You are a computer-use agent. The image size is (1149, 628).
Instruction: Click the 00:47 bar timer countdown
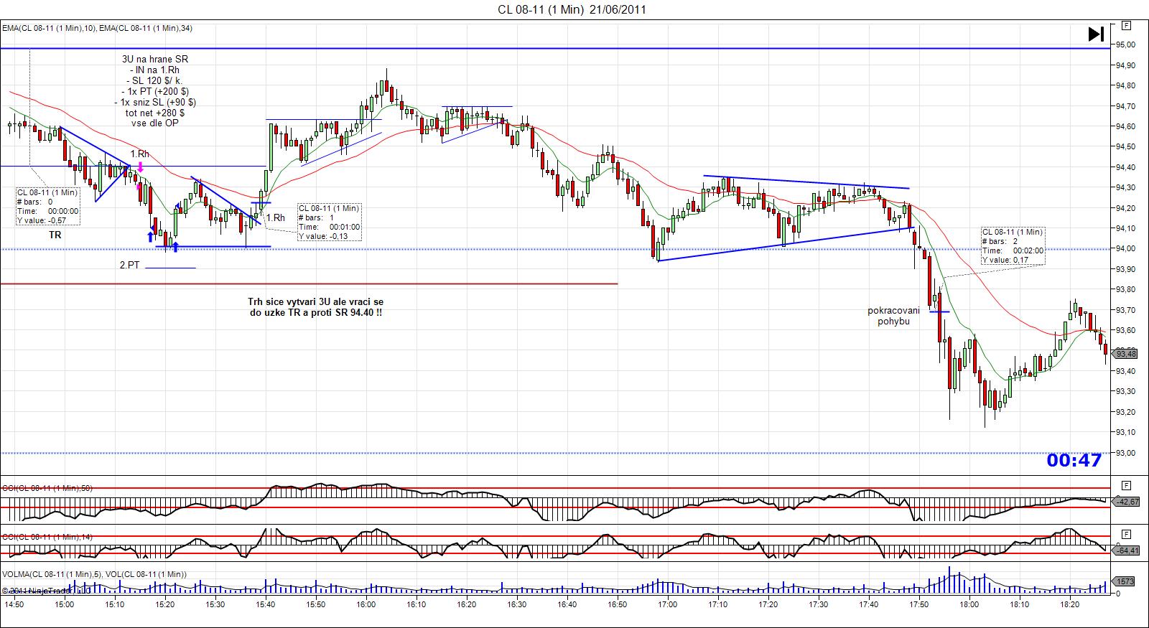point(1074,460)
